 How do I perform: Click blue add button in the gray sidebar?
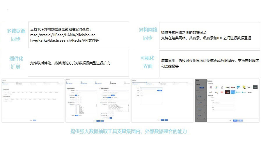point(202,88)
